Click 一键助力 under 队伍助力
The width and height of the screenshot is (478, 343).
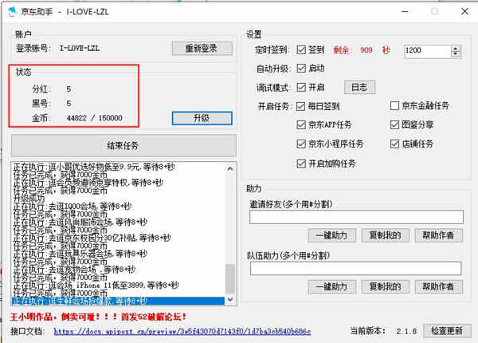click(332, 286)
